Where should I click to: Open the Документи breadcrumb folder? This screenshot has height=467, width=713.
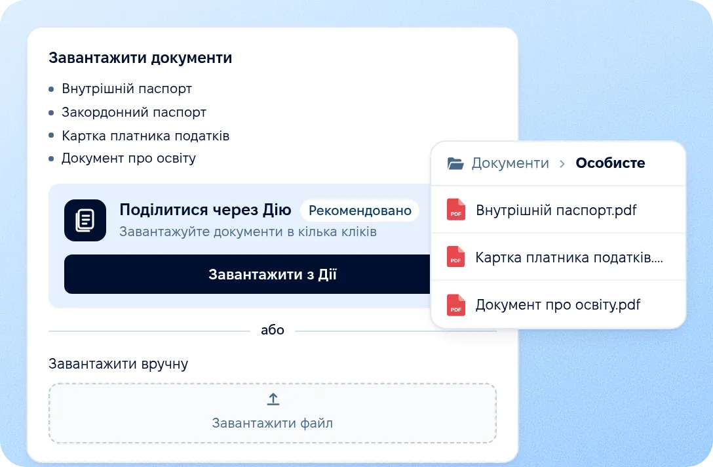(x=511, y=163)
